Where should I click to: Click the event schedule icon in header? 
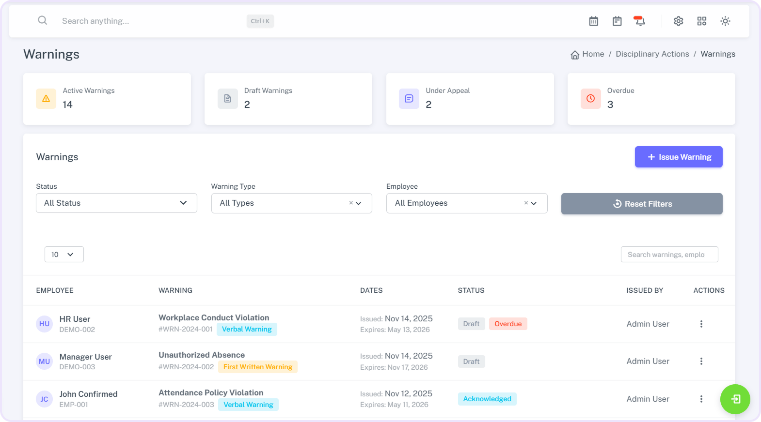(x=617, y=21)
